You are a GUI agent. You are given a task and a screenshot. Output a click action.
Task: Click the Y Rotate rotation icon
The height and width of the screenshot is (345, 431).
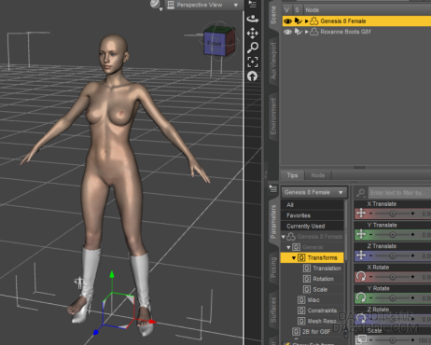click(x=361, y=297)
